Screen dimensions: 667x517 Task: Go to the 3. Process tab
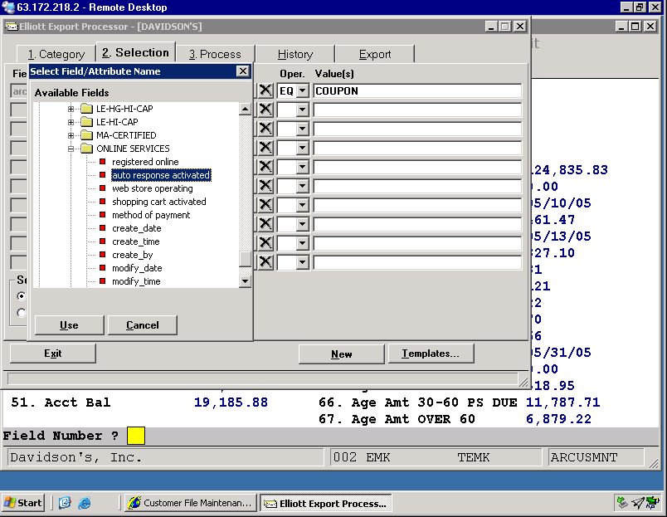click(215, 55)
